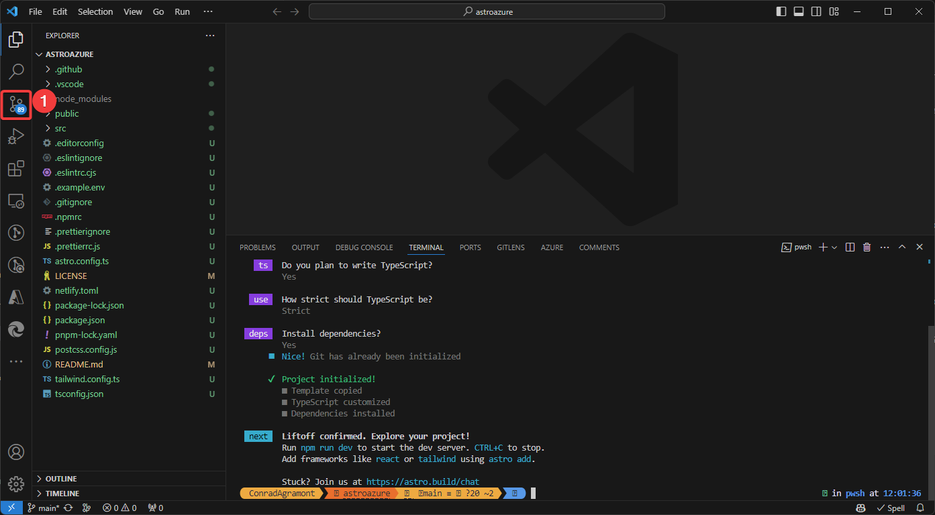Image resolution: width=935 pixels, height=515 pixels.
Task: Open forwarded ports indicator in status bar
Action: (155, 508)
